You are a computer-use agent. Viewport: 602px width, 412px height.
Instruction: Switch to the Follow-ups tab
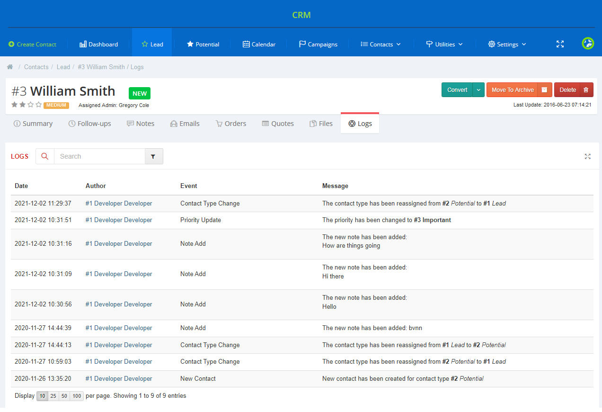[90, 124]
